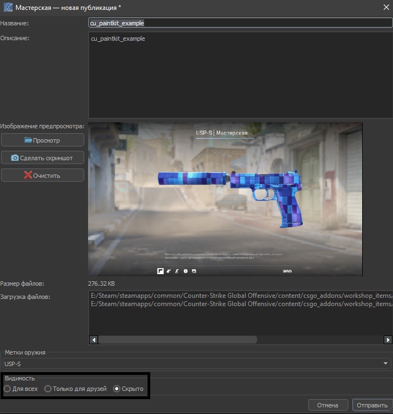Viewport: 393px width, 414px height.
Task: Click into the Описание text area
Action: tap(241, 75)
